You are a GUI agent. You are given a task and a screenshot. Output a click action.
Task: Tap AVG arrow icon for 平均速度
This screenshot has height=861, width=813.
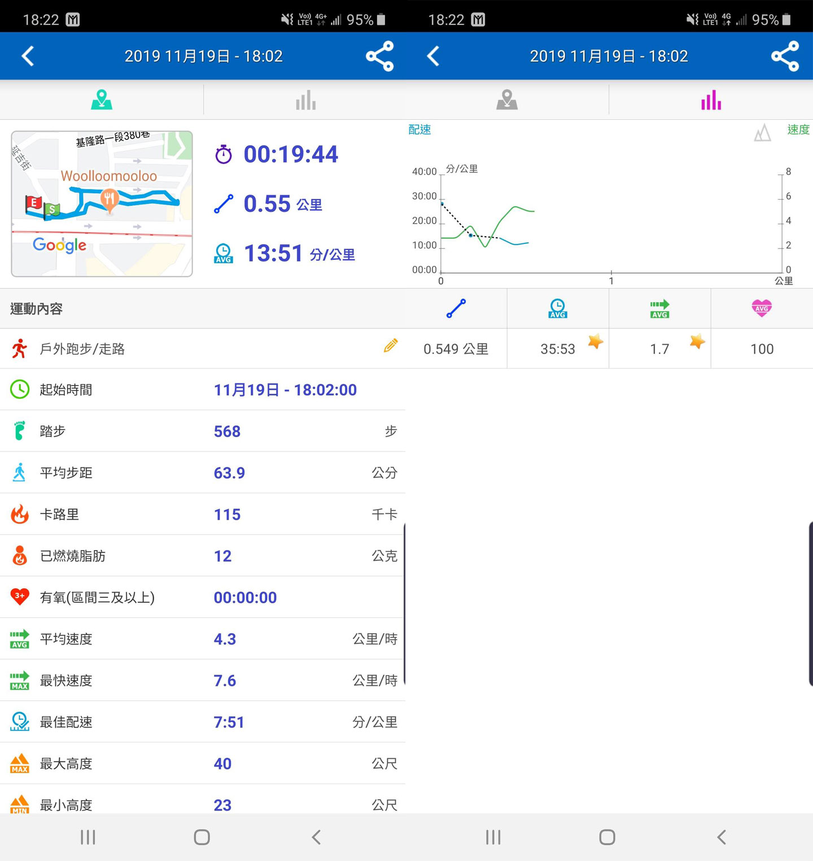20,639
